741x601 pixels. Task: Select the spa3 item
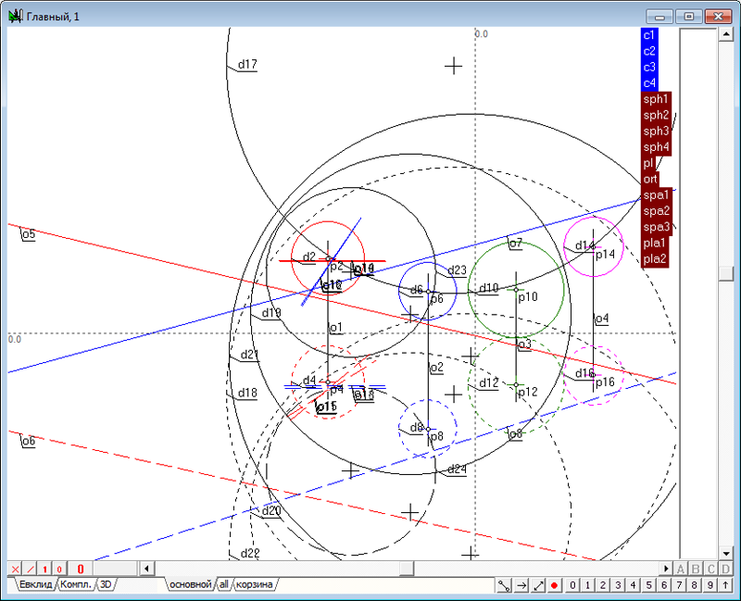(x=657, y=227)
